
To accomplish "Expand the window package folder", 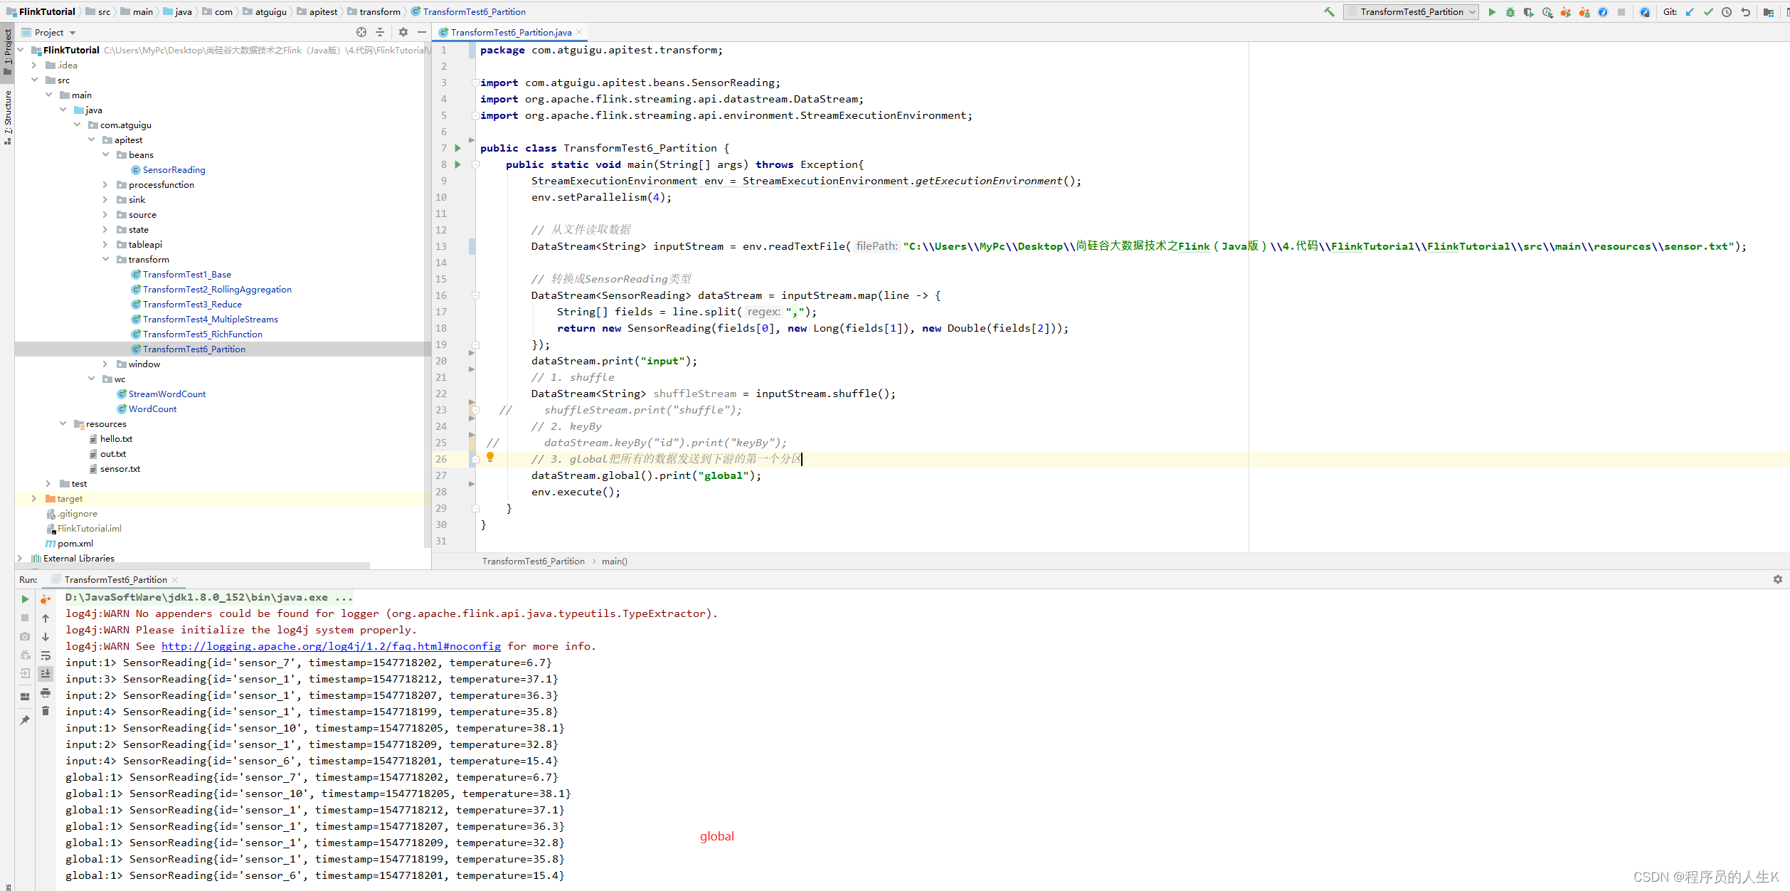I will (x=105, y=364).
